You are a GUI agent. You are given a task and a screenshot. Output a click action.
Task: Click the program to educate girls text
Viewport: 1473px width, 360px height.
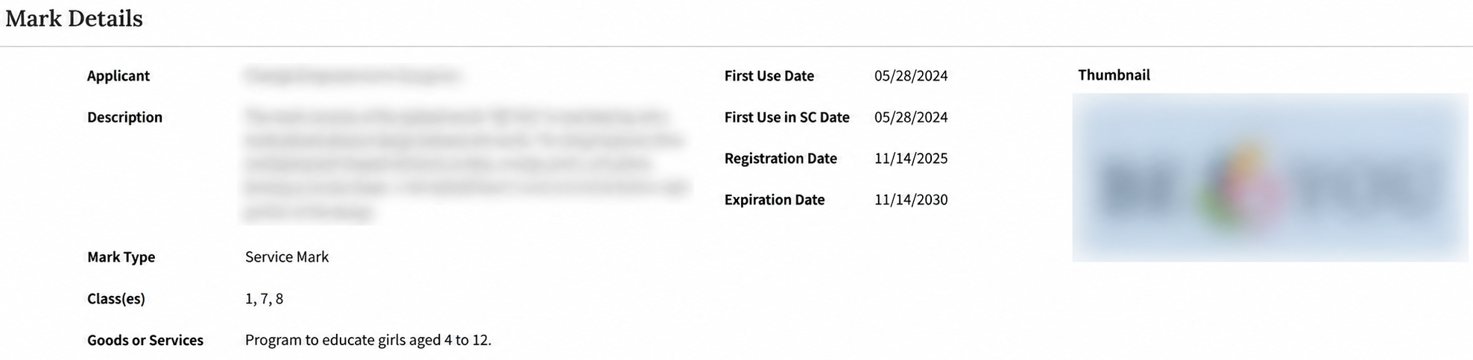tap(368, 341)
